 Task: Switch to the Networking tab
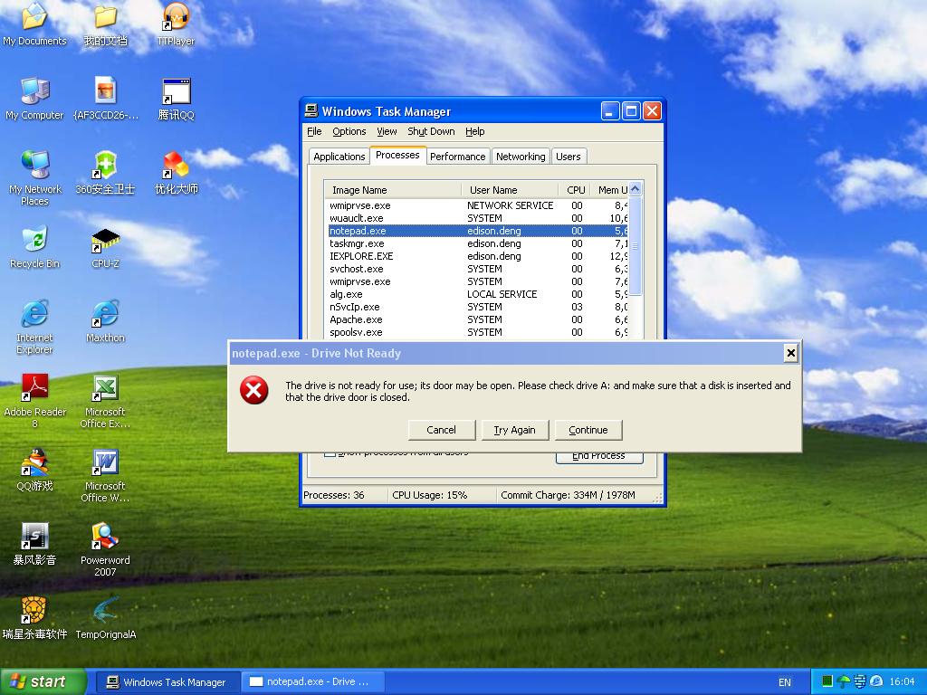pos(521,157)
